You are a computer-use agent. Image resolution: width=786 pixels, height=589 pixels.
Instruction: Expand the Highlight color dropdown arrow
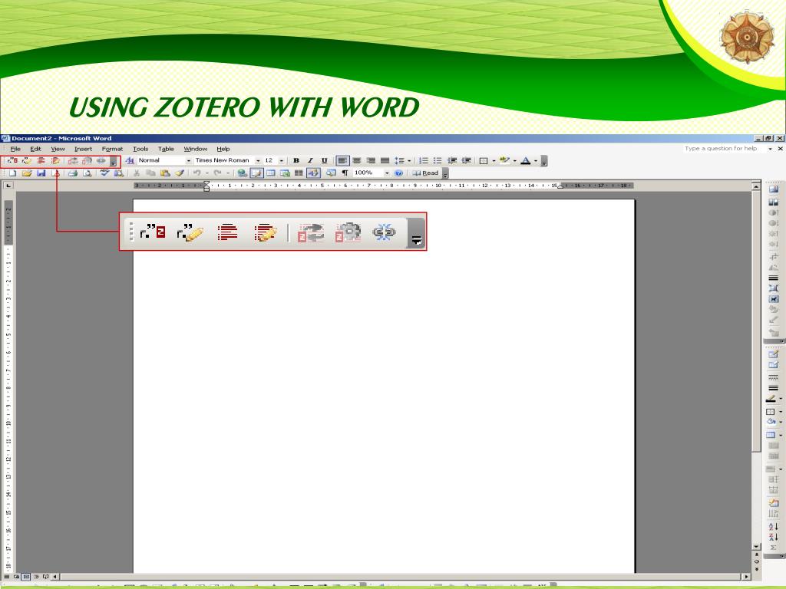point(515,161)
